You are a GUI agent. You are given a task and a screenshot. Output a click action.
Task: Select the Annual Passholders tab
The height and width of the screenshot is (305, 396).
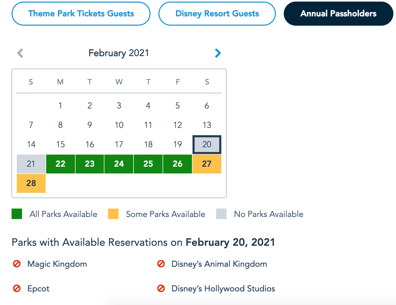click(x=338, y=14)
